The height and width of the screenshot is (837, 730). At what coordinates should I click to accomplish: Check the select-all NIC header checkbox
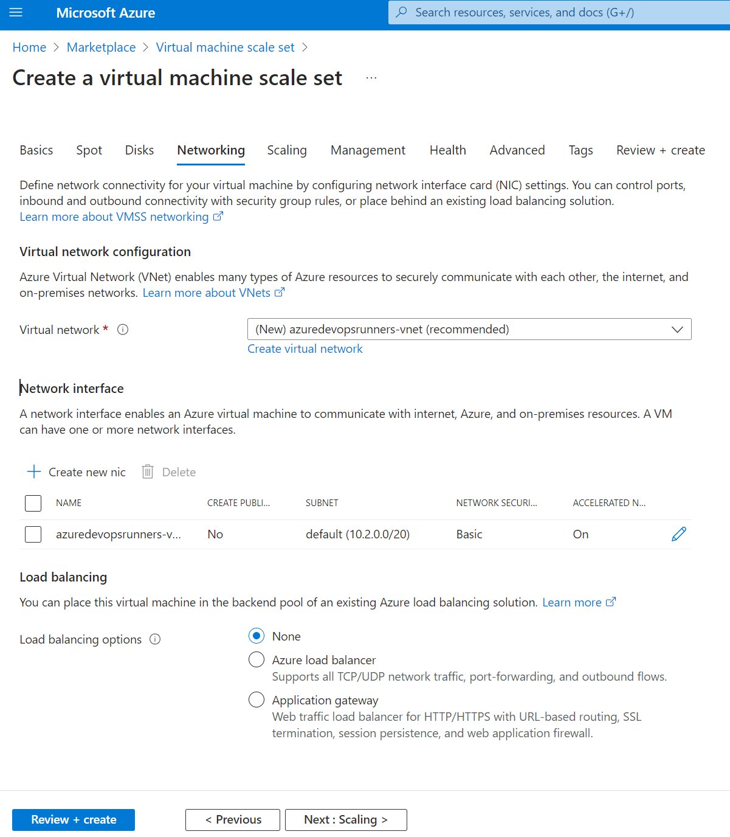point(33,503)
